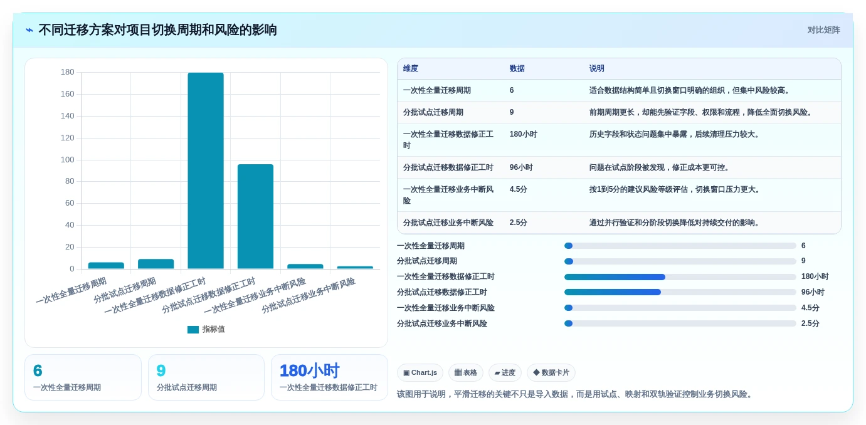Click table cell value 96小时
This screenshot has width=866, height=425.
tap(521, 168)
